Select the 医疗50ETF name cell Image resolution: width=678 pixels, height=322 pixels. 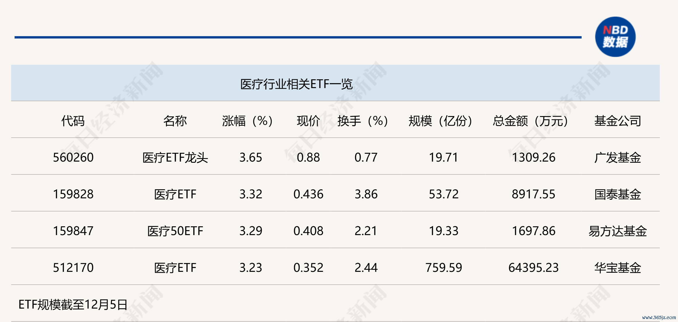(x=175, y=231)
